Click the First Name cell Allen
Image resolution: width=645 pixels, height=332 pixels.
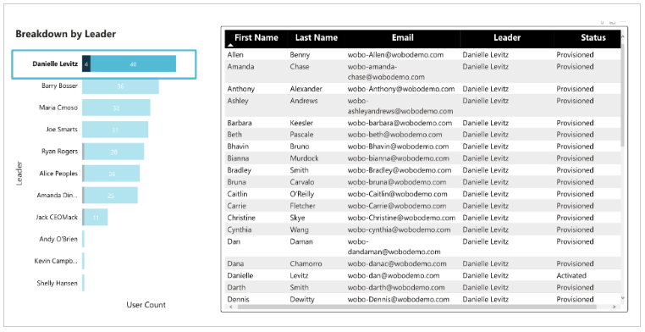tap(235, 55)
